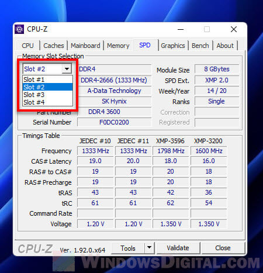Click the XMP-3596 voltage 1.350 V cell
The image size is (263, 273).
point(171,224)
